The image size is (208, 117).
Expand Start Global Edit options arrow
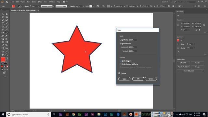202,71
